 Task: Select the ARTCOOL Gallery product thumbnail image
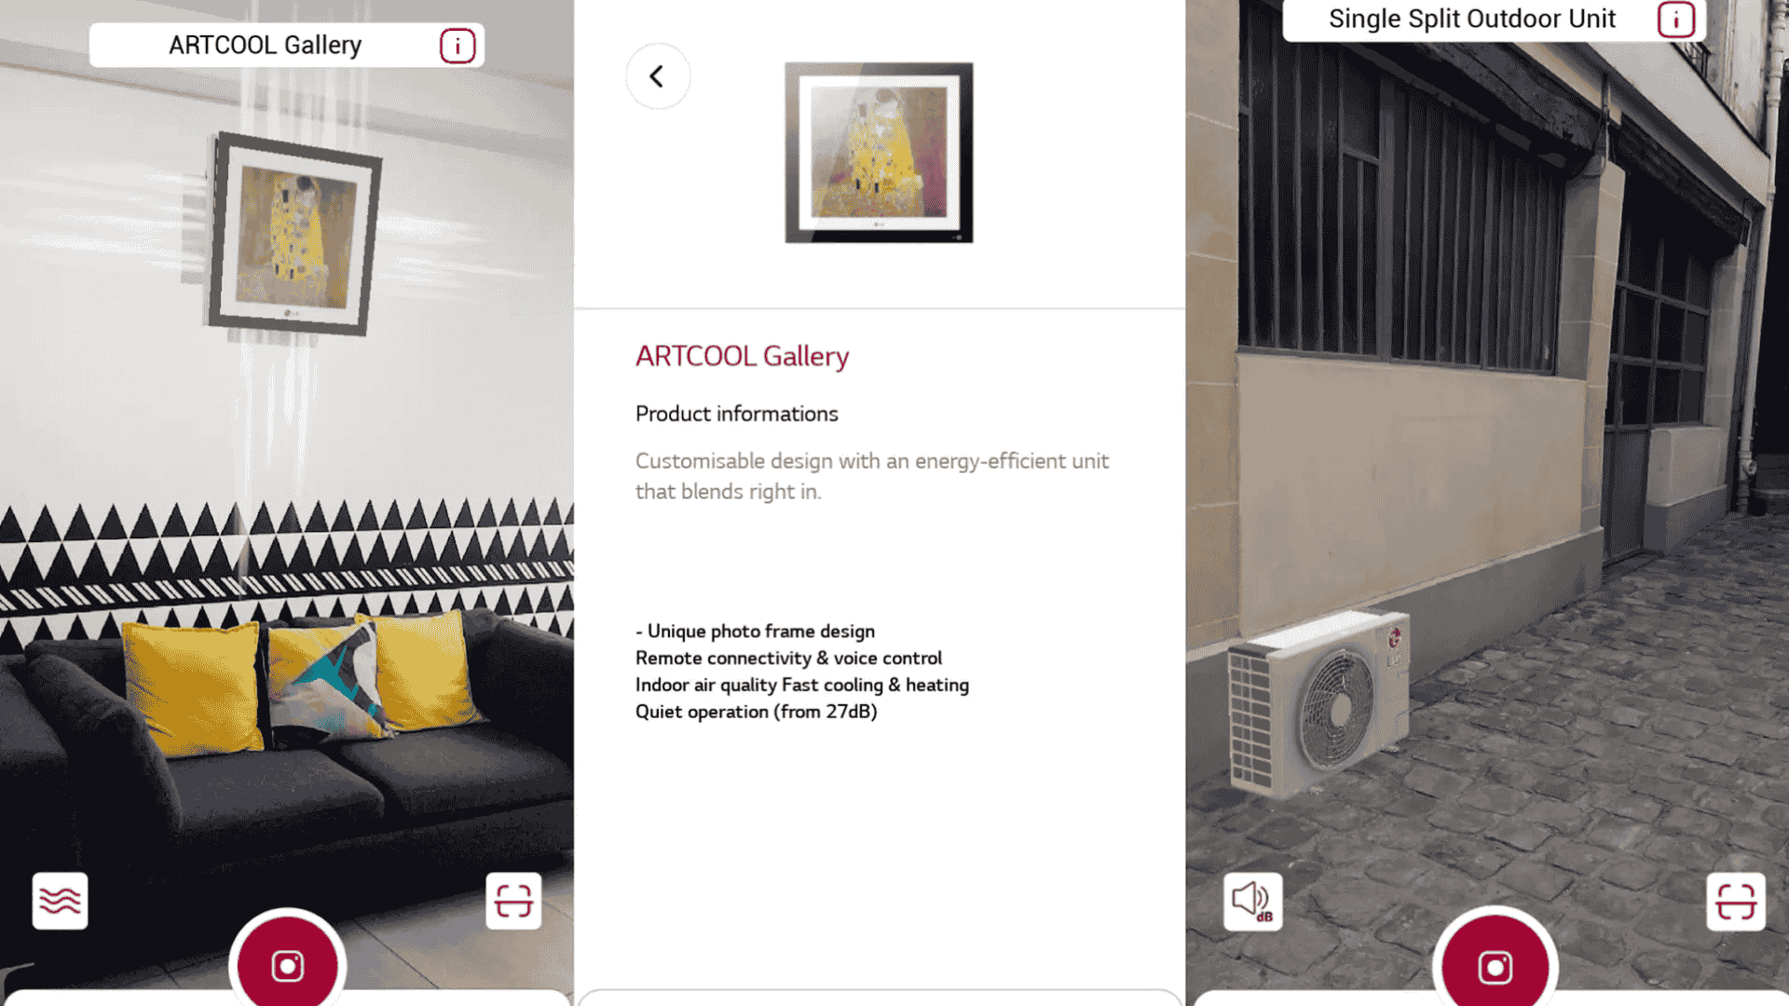click(879, 153)
